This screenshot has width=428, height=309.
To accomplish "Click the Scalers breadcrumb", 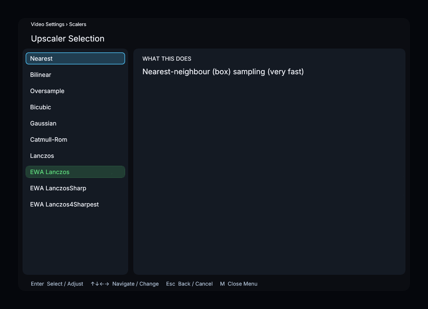I will pos(78,24).
